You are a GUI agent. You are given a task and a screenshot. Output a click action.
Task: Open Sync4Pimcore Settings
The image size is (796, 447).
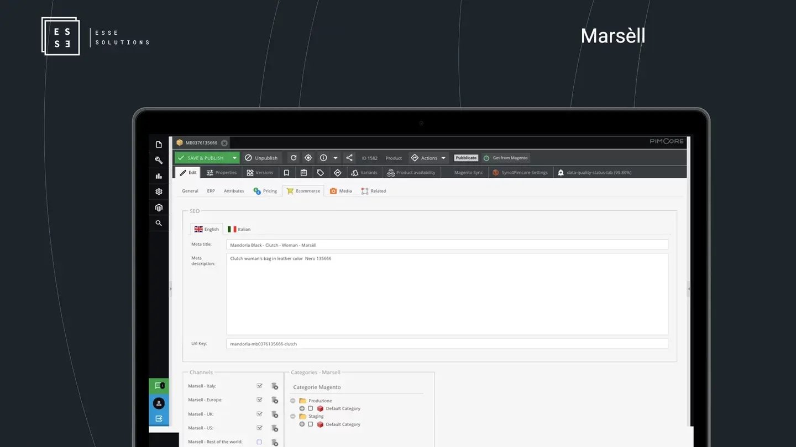point(522,172)
